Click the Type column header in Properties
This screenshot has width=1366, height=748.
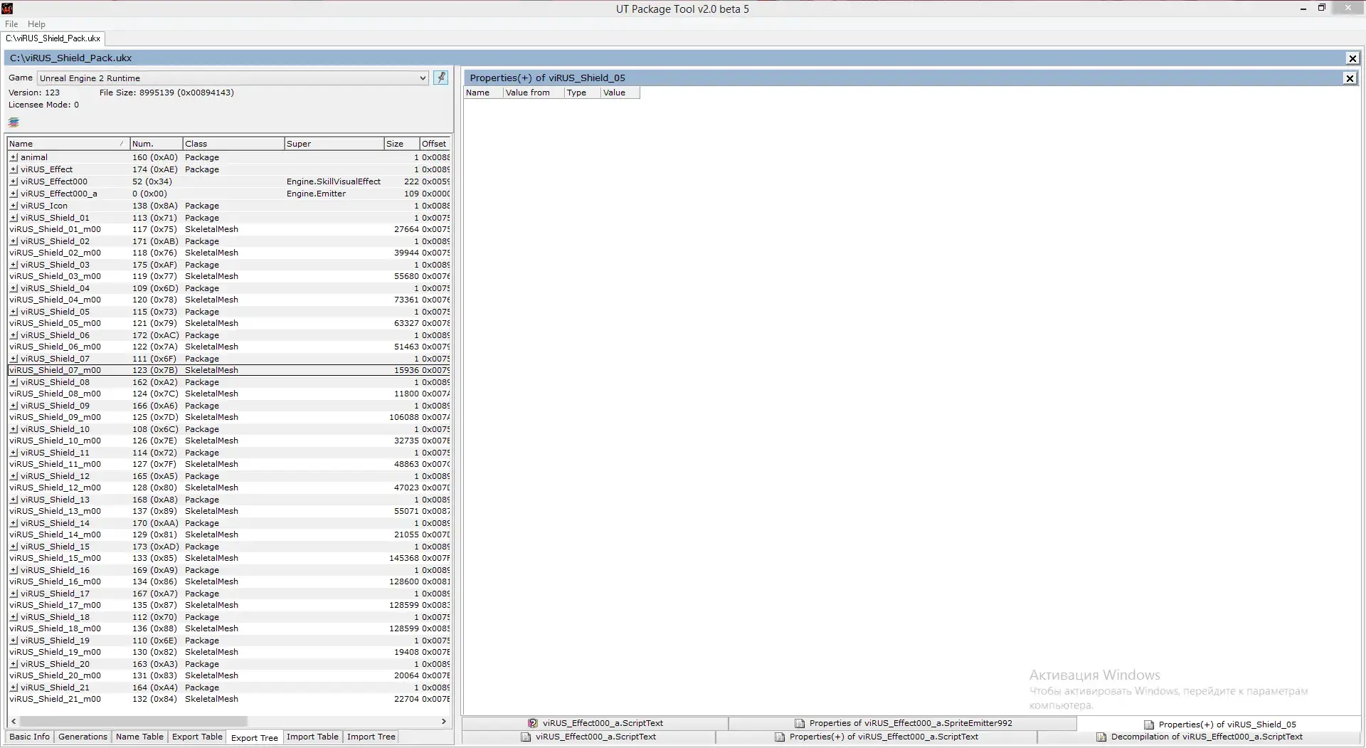click(582, 93)
